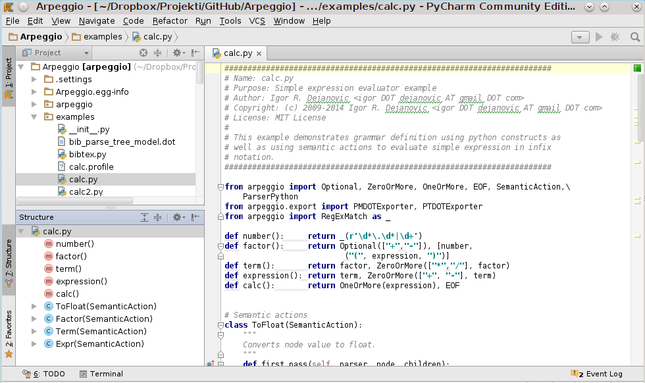Image resolution: width=645 pixels, height=383 pixels.
Task: Hide the Project panel with pin icon
Action: click(195, 53)
